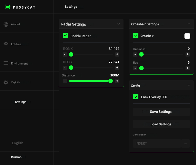Click the Distance slider handle
The height and width of the screenshot is (165, 196).
coord(111,81)
